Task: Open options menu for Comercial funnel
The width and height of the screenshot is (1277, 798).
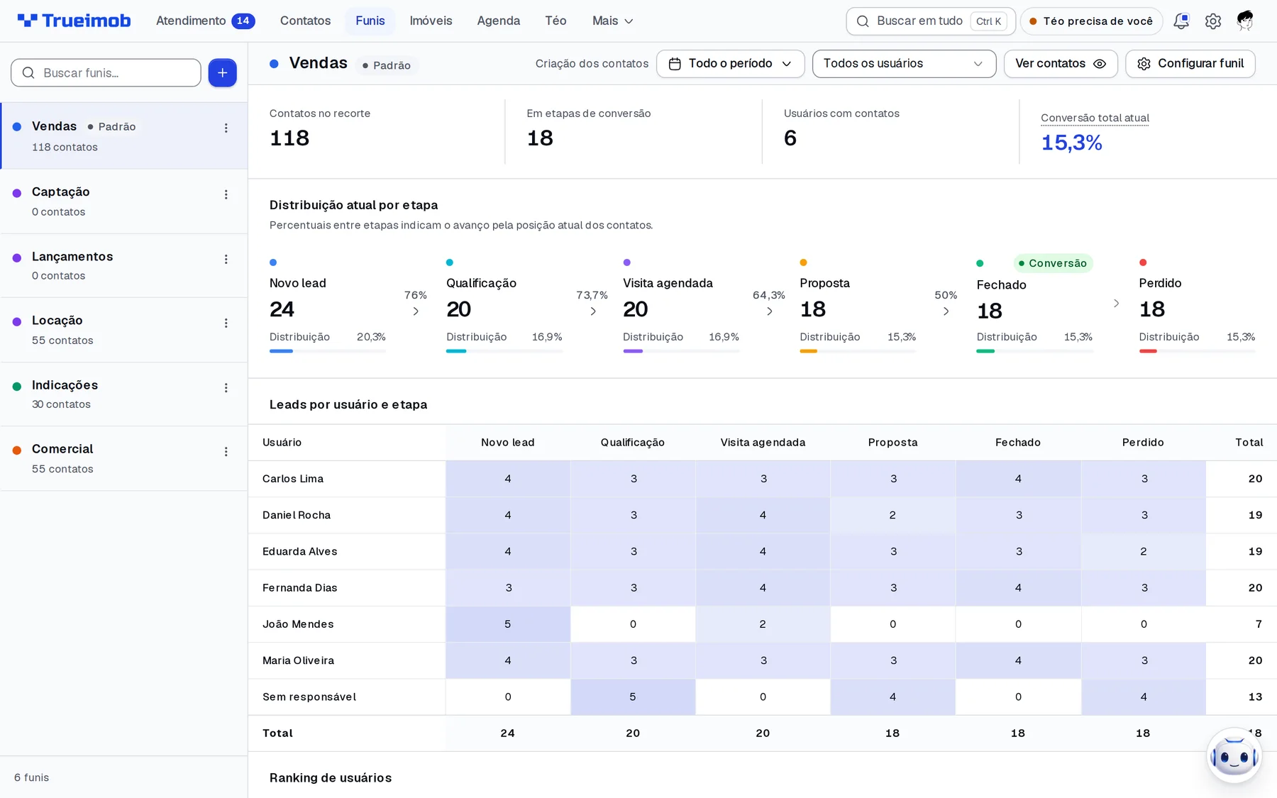Action: pos(226,452)
